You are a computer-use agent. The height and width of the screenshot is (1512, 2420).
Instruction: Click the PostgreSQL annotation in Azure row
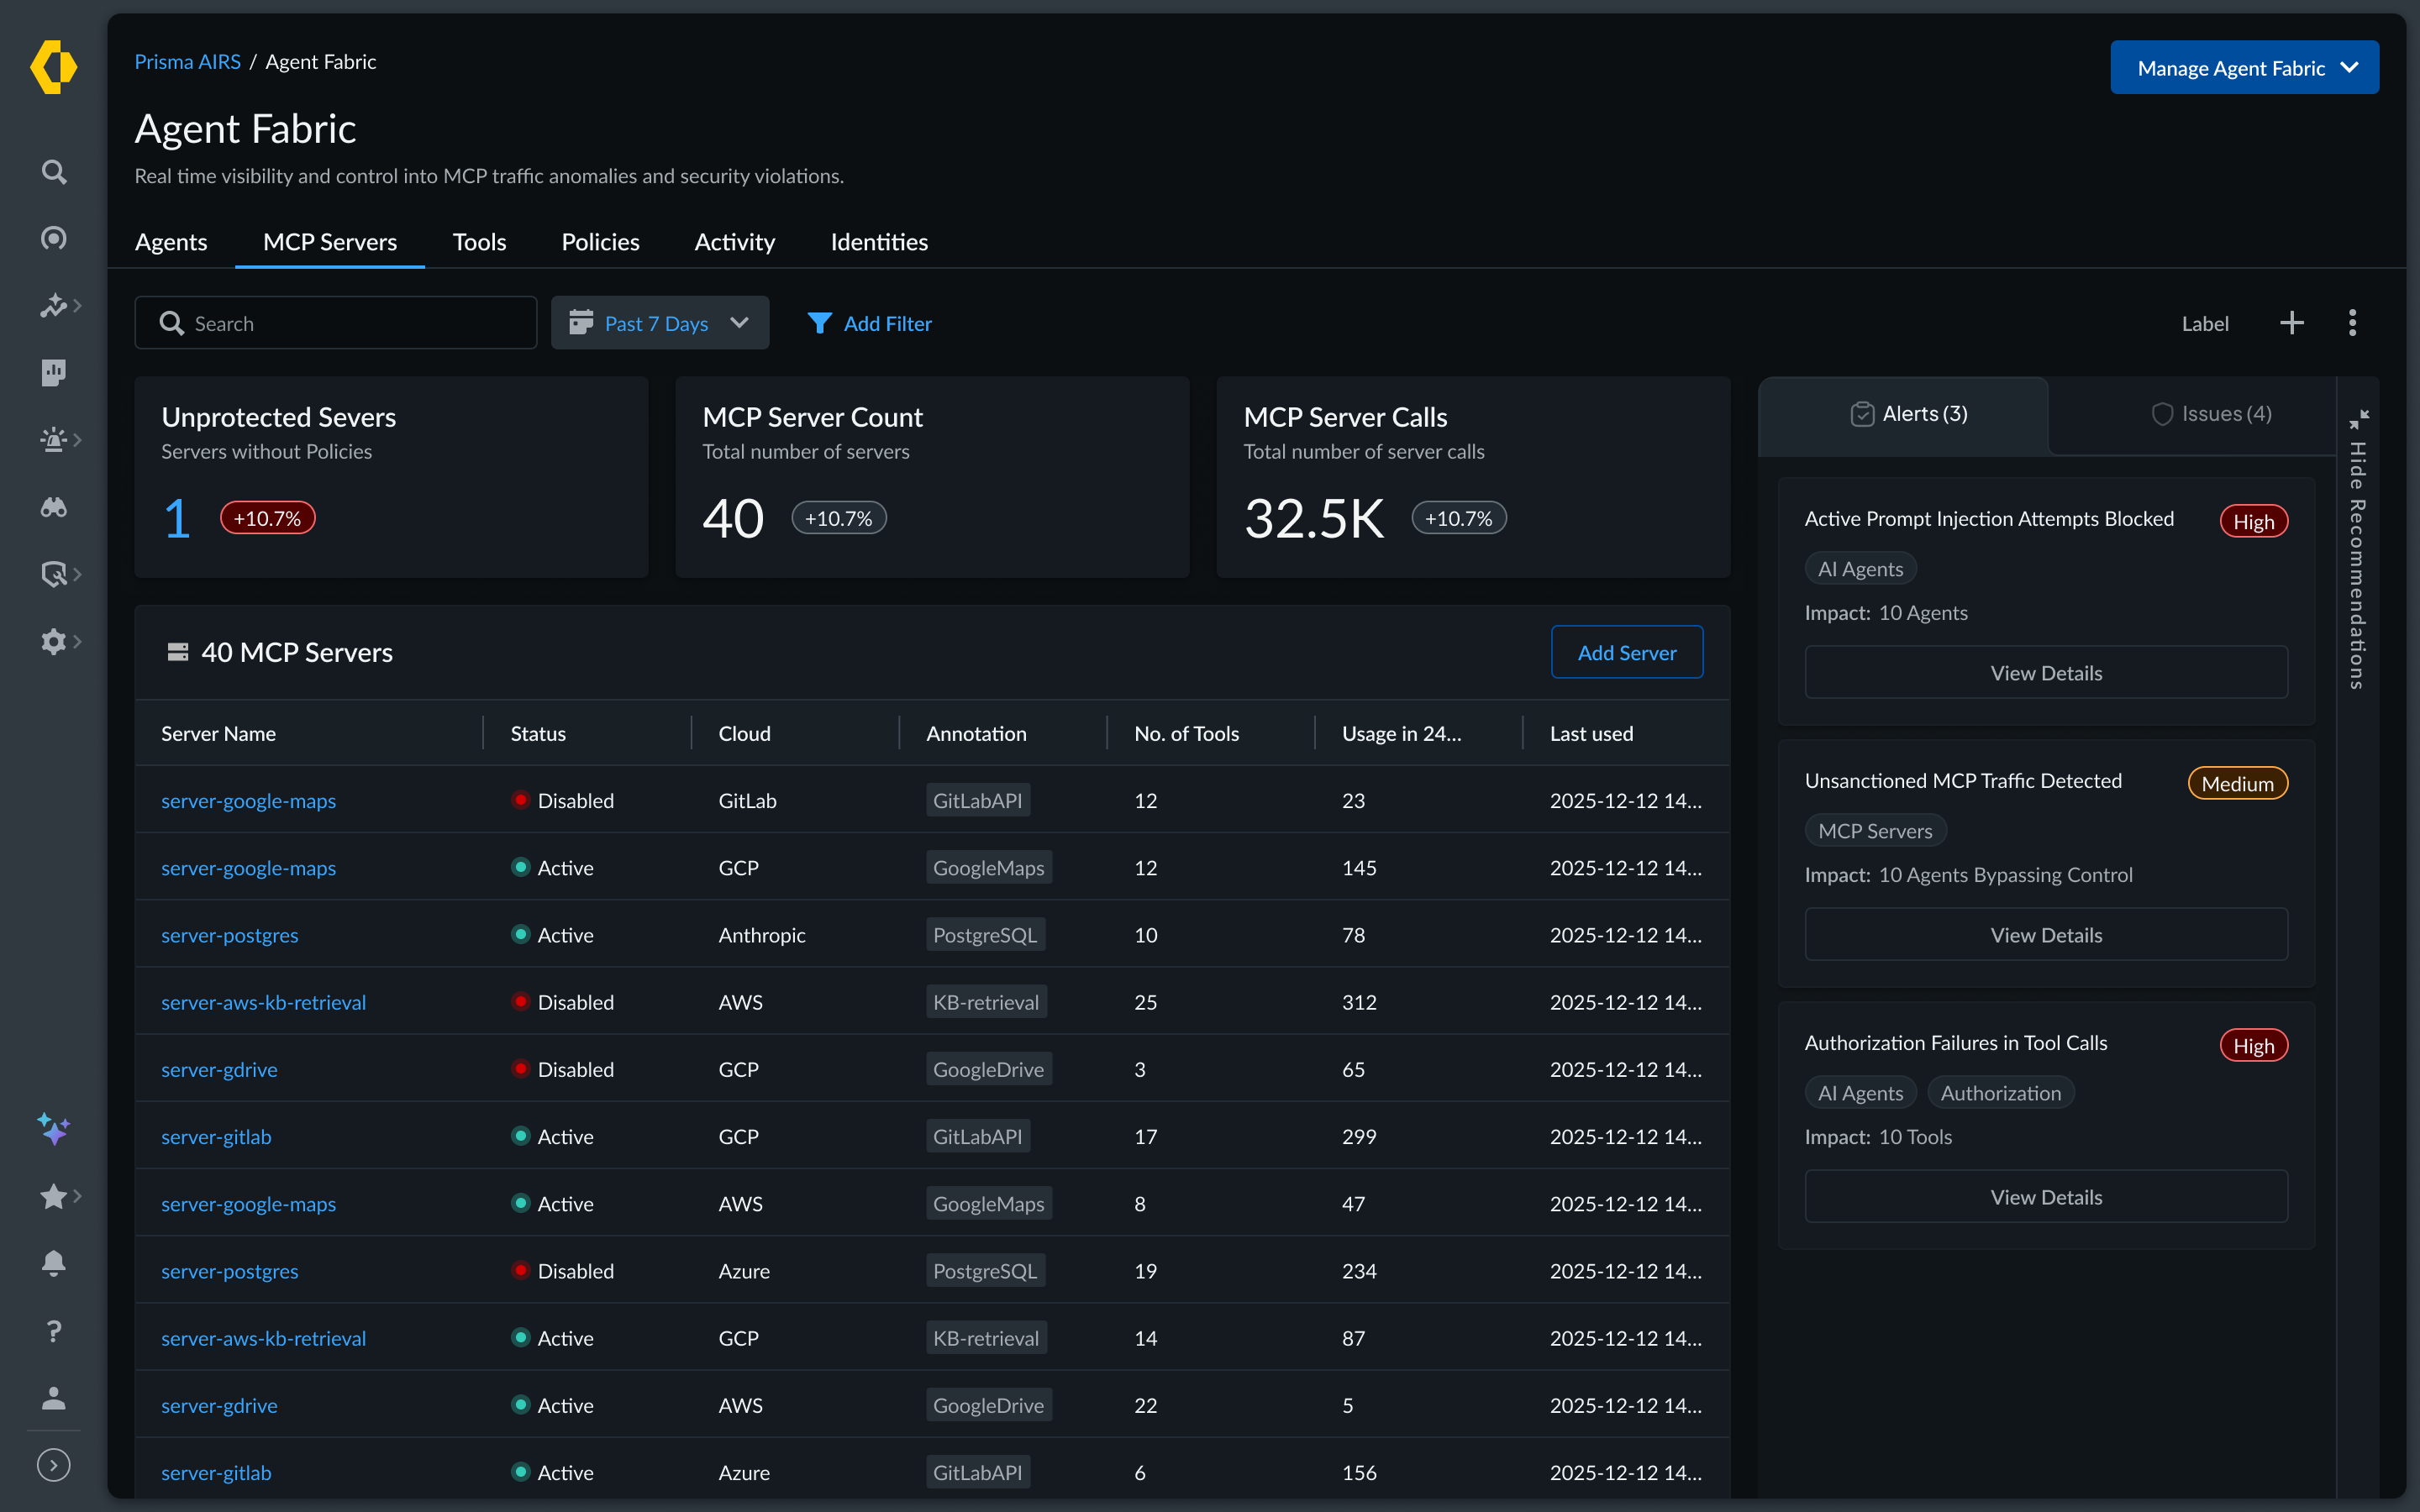[985, 1271]
